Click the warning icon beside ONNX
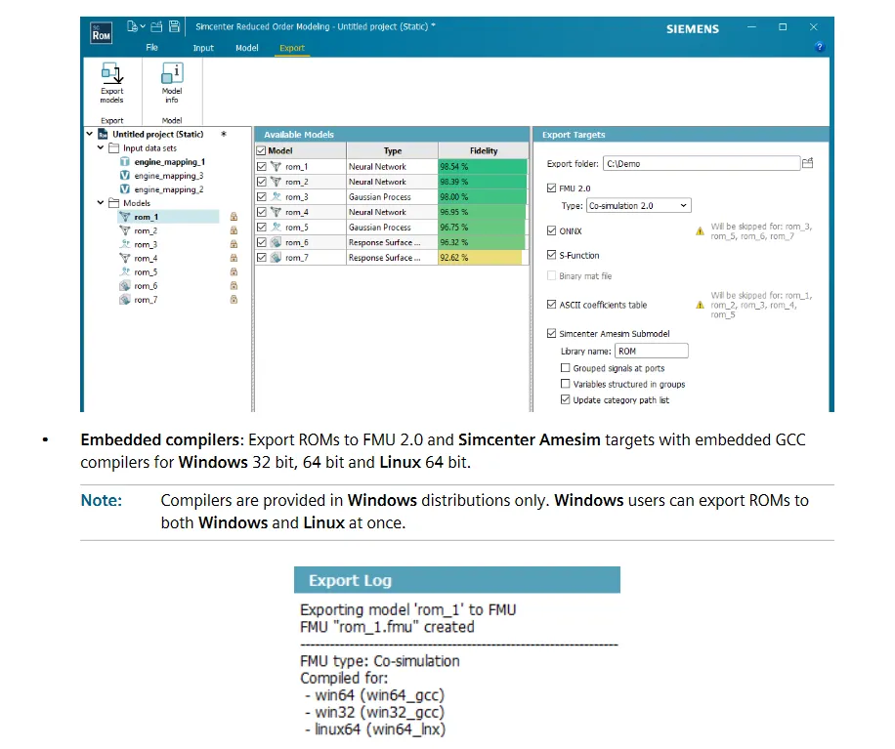Viewport: 895px width, 749px height. point(700,231)
